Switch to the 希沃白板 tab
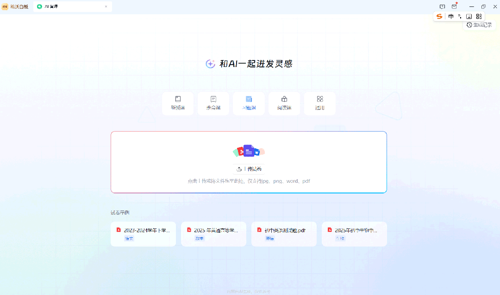The height and width of the screenshot is (295, 500). coord(15,6)
